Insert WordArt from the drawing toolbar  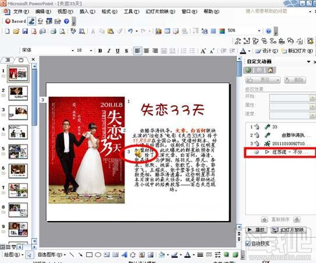[124, 254]
